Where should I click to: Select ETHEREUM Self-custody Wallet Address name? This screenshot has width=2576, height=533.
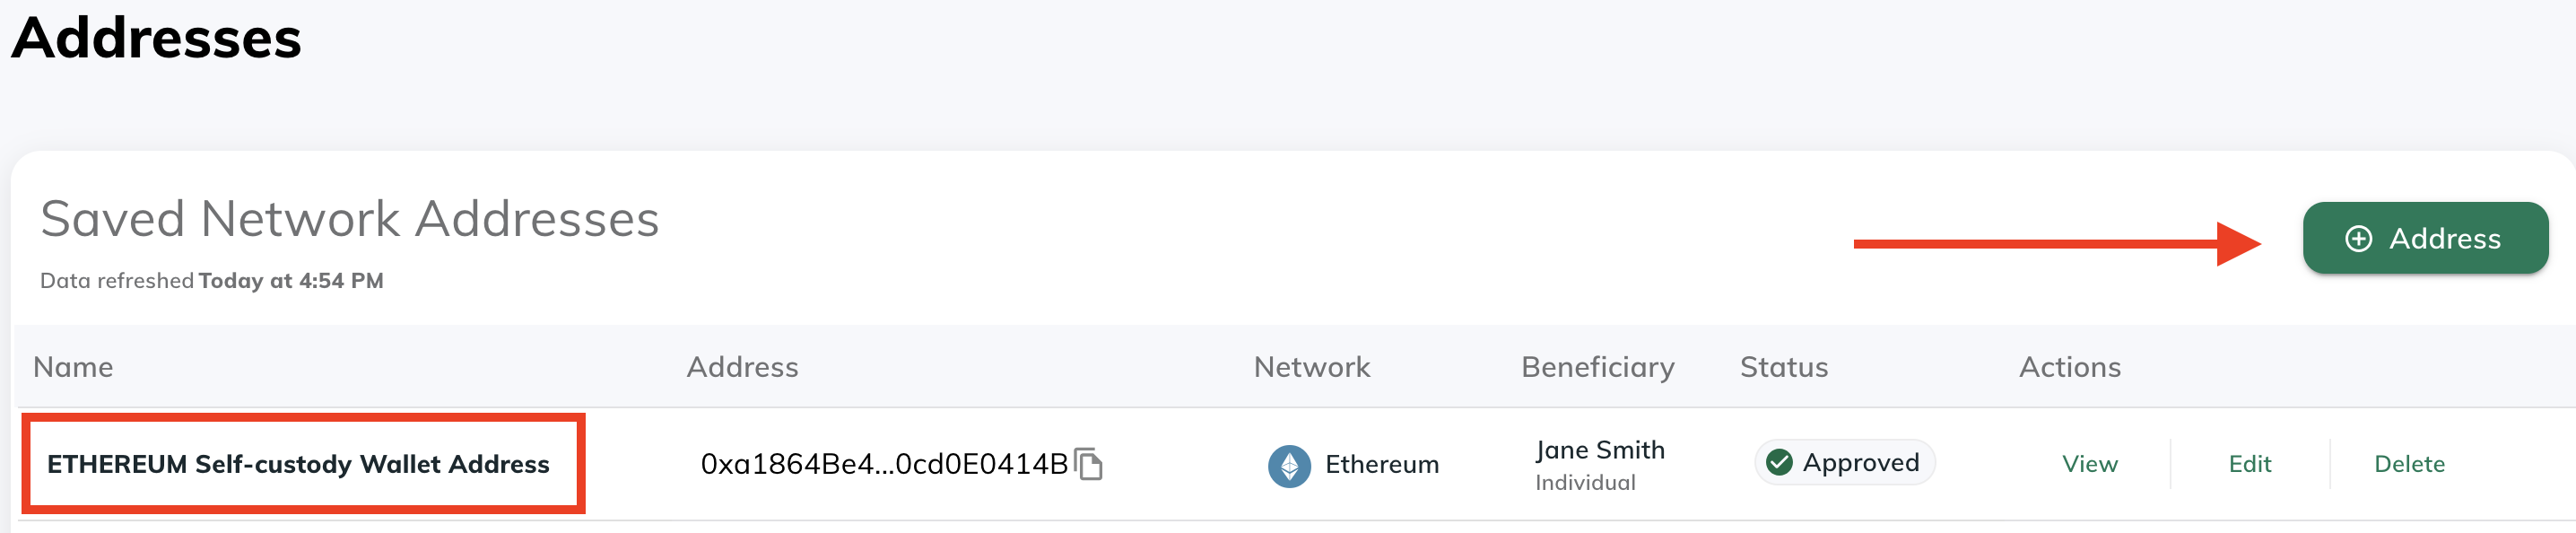298,464
